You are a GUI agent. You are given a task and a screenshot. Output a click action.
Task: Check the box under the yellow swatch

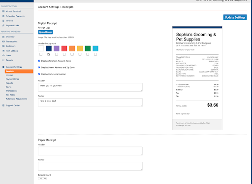pos(80,54)
